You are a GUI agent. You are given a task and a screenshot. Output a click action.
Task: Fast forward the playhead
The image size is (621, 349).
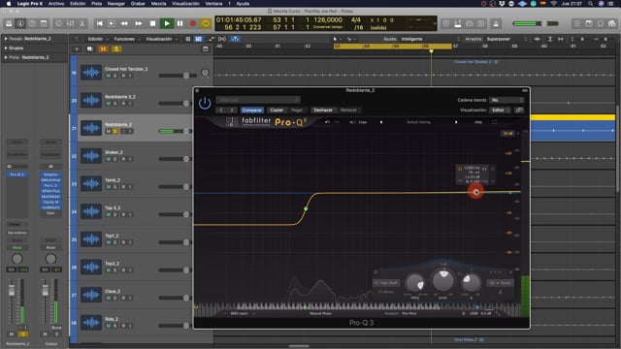click(138, 23)
